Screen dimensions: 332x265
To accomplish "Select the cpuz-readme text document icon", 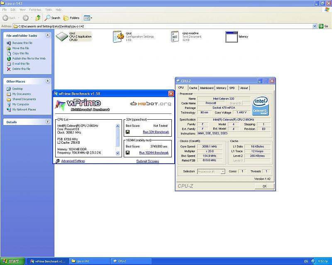I will point(175,36).
